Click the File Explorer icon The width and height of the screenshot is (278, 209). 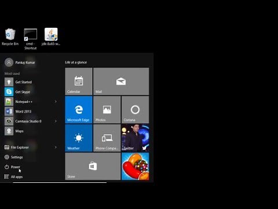click(x=6, y=147)
